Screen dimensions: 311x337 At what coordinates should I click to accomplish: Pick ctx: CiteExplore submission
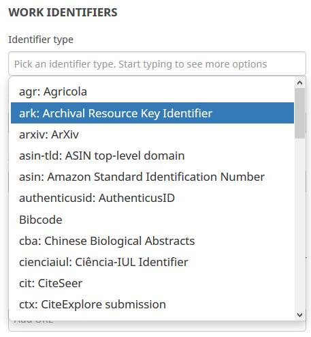pyautogui.click(x=152, y=304)
